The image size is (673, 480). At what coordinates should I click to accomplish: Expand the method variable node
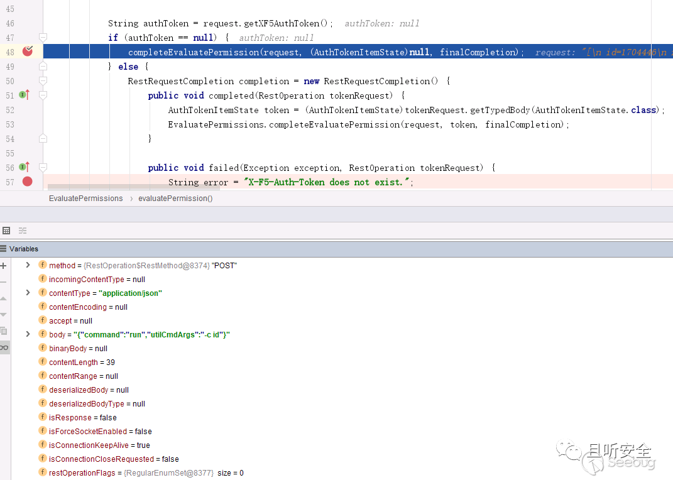point(28,265)
